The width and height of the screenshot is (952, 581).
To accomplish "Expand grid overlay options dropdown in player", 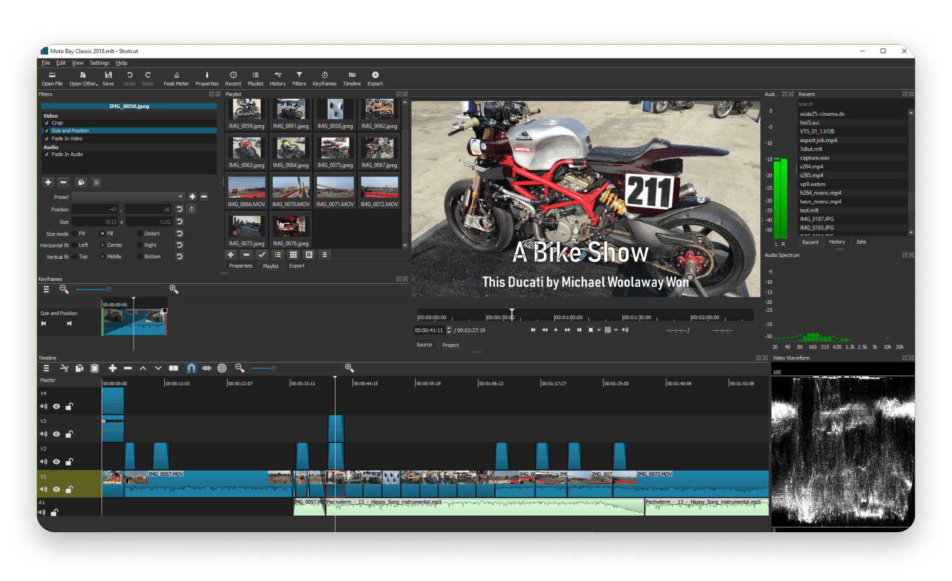I will [x=616, y=330].
